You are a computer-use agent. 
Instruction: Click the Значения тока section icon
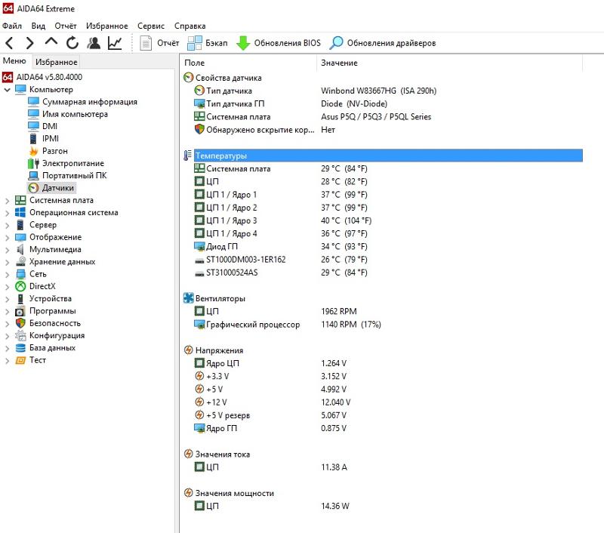point(188,454)
